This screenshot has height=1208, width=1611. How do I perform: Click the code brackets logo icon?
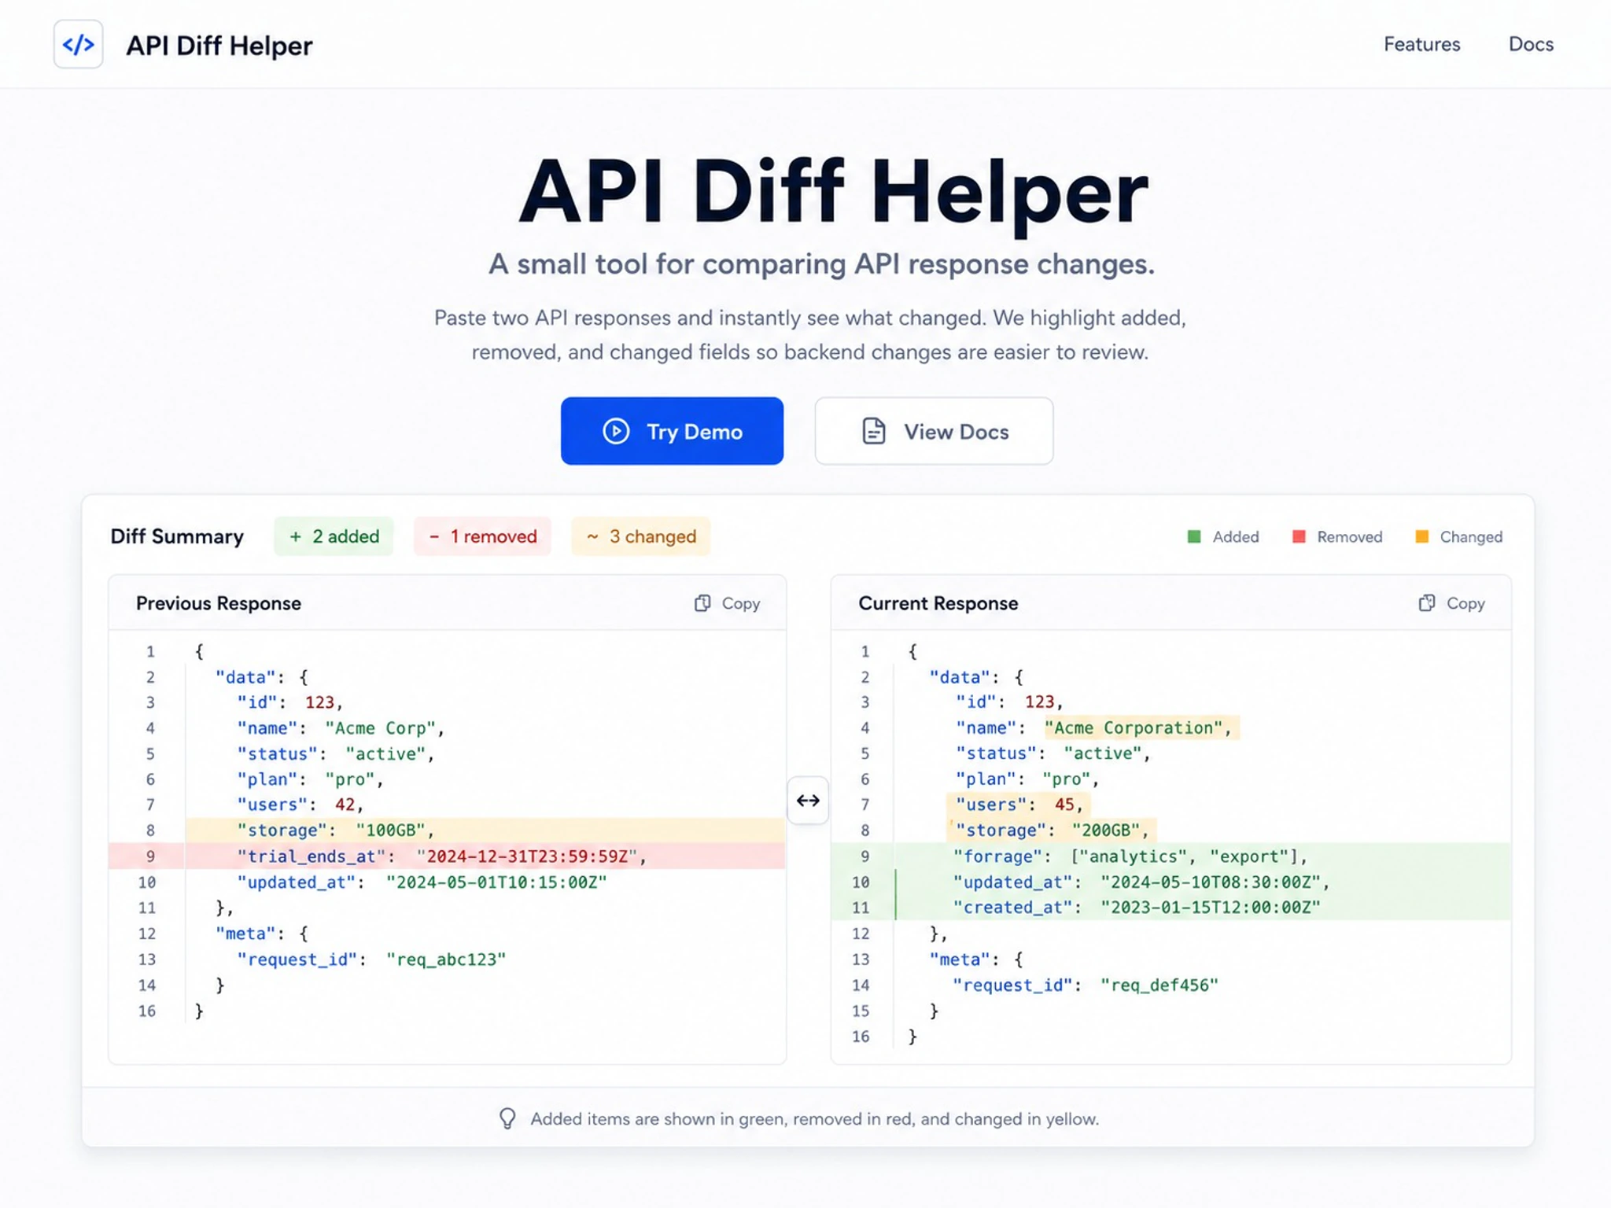(78, 45)
